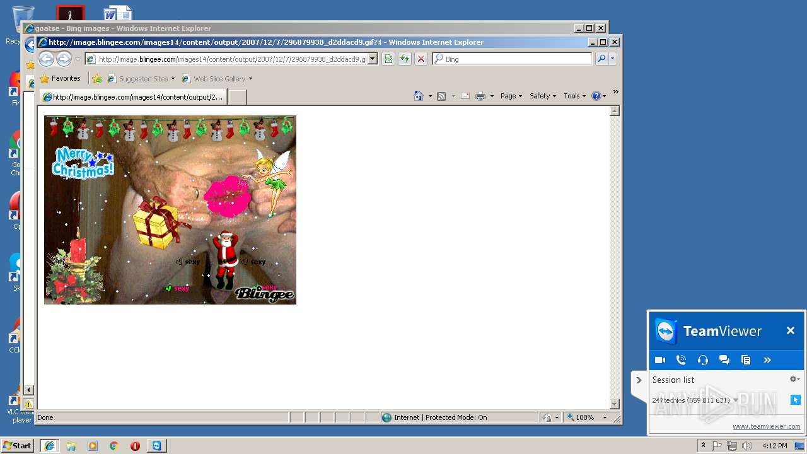Show more command bar items chevron

616,92
